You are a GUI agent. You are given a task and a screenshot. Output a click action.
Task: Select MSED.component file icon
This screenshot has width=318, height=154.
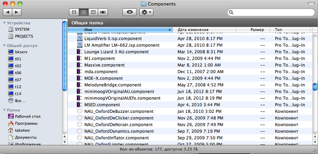pyautogui.click(x=79, y=105)
